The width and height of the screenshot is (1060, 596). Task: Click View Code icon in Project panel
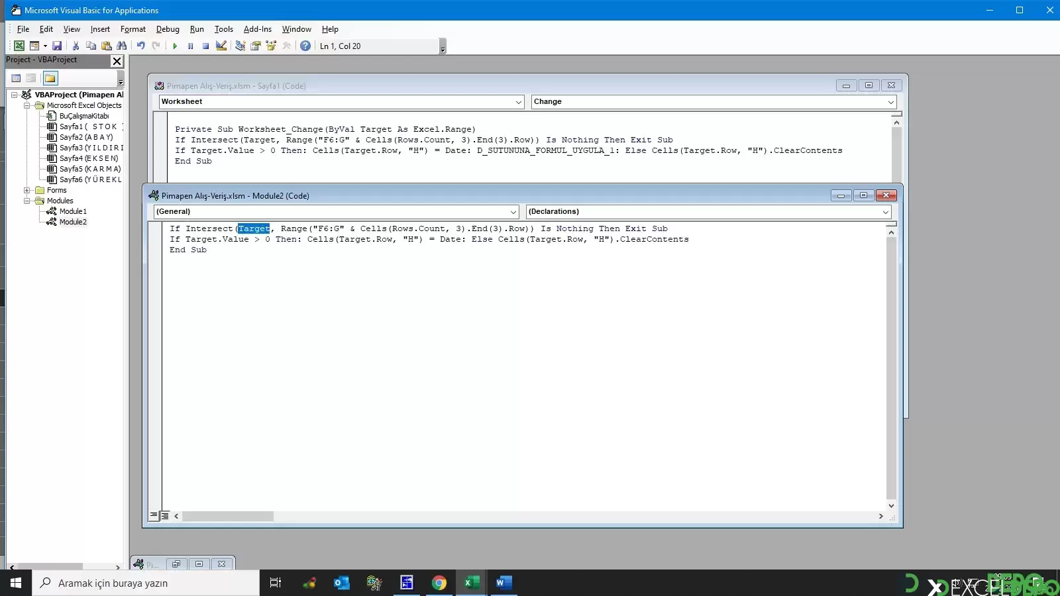tap(16, 78)
